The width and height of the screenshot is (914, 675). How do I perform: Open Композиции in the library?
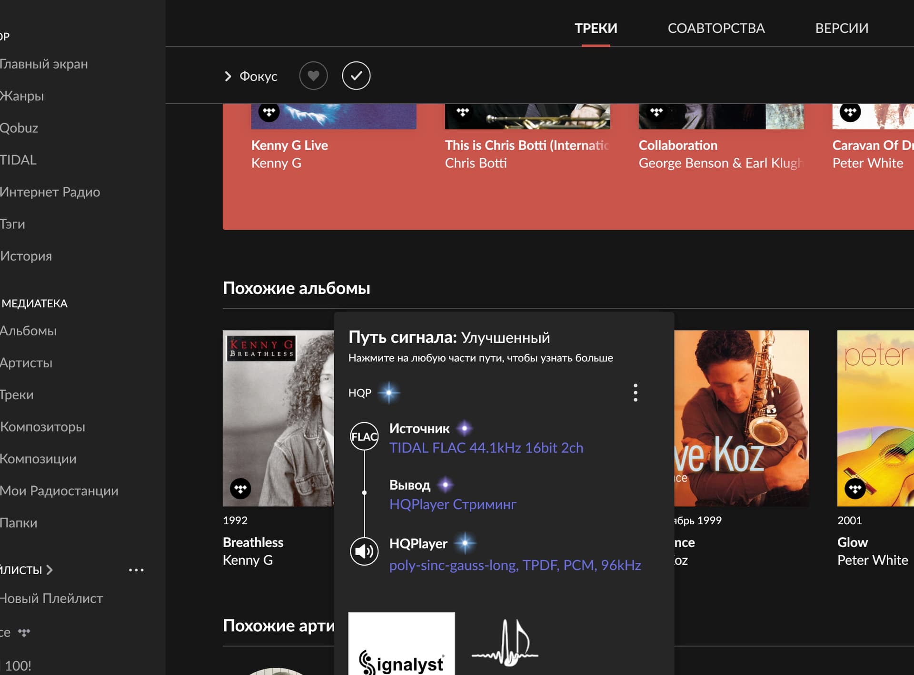(38, 459)
